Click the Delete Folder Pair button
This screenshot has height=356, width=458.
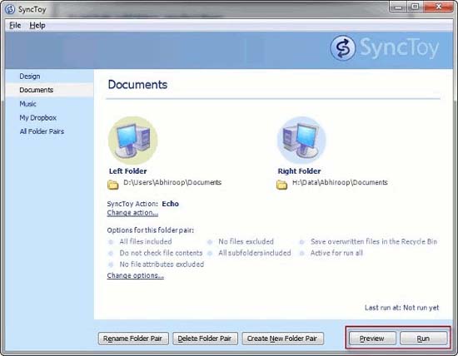coord(205,339)
